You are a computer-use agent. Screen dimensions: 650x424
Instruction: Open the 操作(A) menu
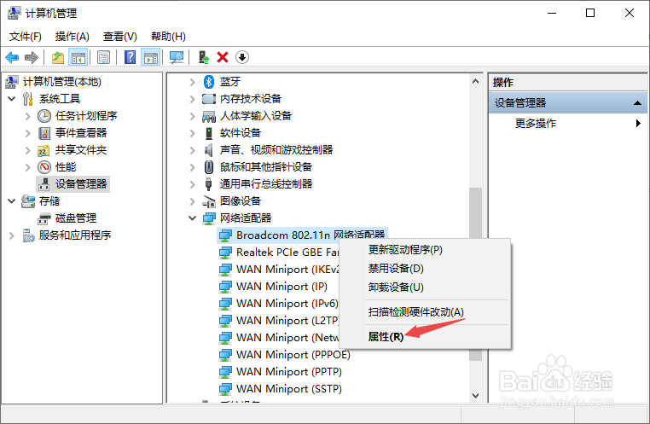click(x=73, y=37)
